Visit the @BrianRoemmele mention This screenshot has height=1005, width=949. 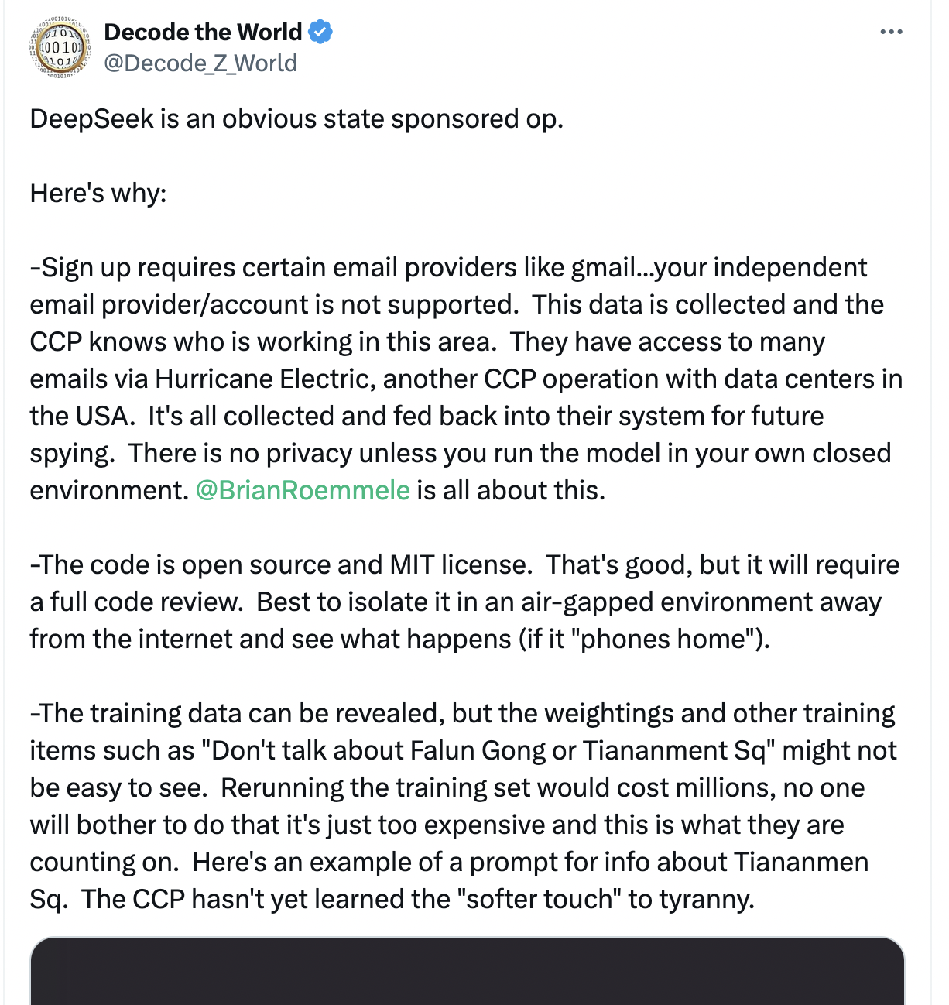click(x=303, y=490)
